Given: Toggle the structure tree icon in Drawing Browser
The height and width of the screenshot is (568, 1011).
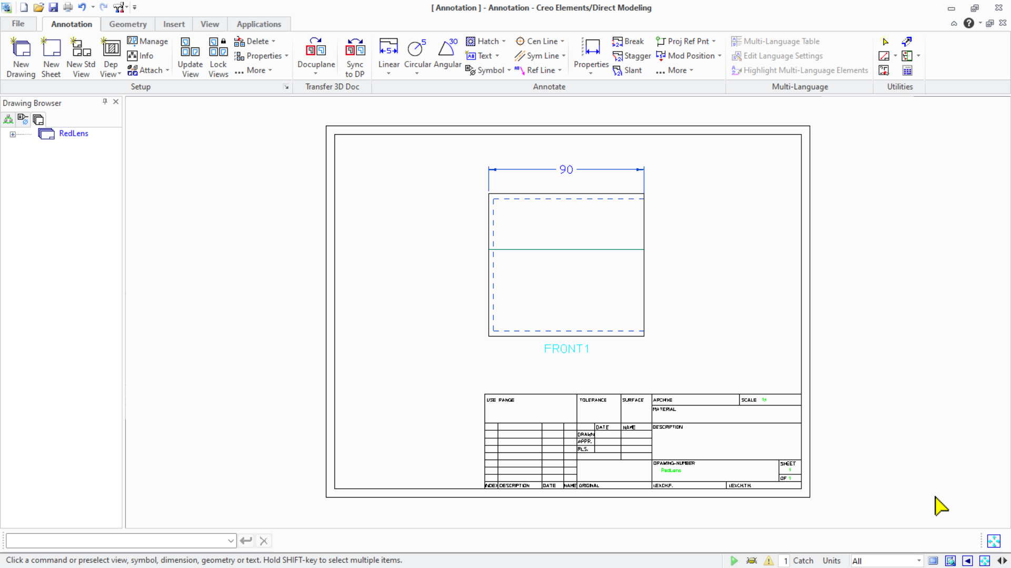Looking at the screenshot, I should [8, 119].
